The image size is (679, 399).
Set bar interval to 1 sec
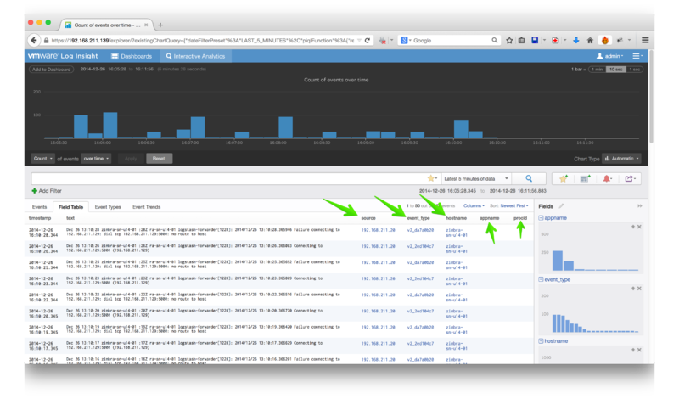click(x=633, y=69)
